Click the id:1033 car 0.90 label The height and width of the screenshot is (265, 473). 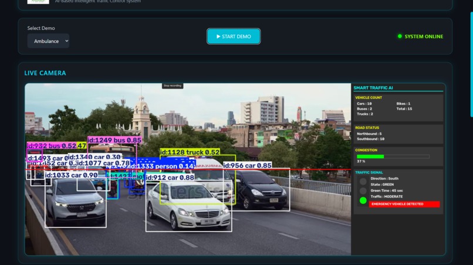[x=71, y=175]
